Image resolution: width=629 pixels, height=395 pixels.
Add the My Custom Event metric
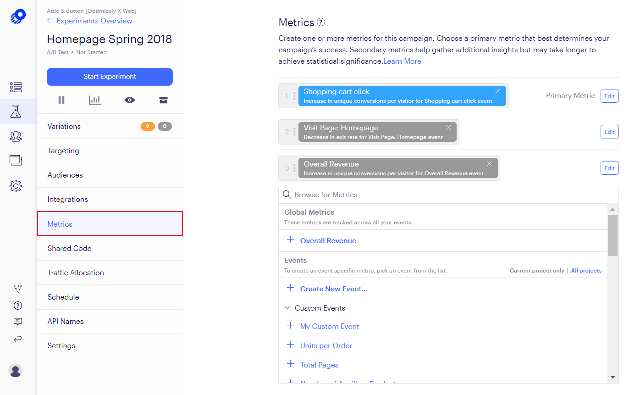329,326
